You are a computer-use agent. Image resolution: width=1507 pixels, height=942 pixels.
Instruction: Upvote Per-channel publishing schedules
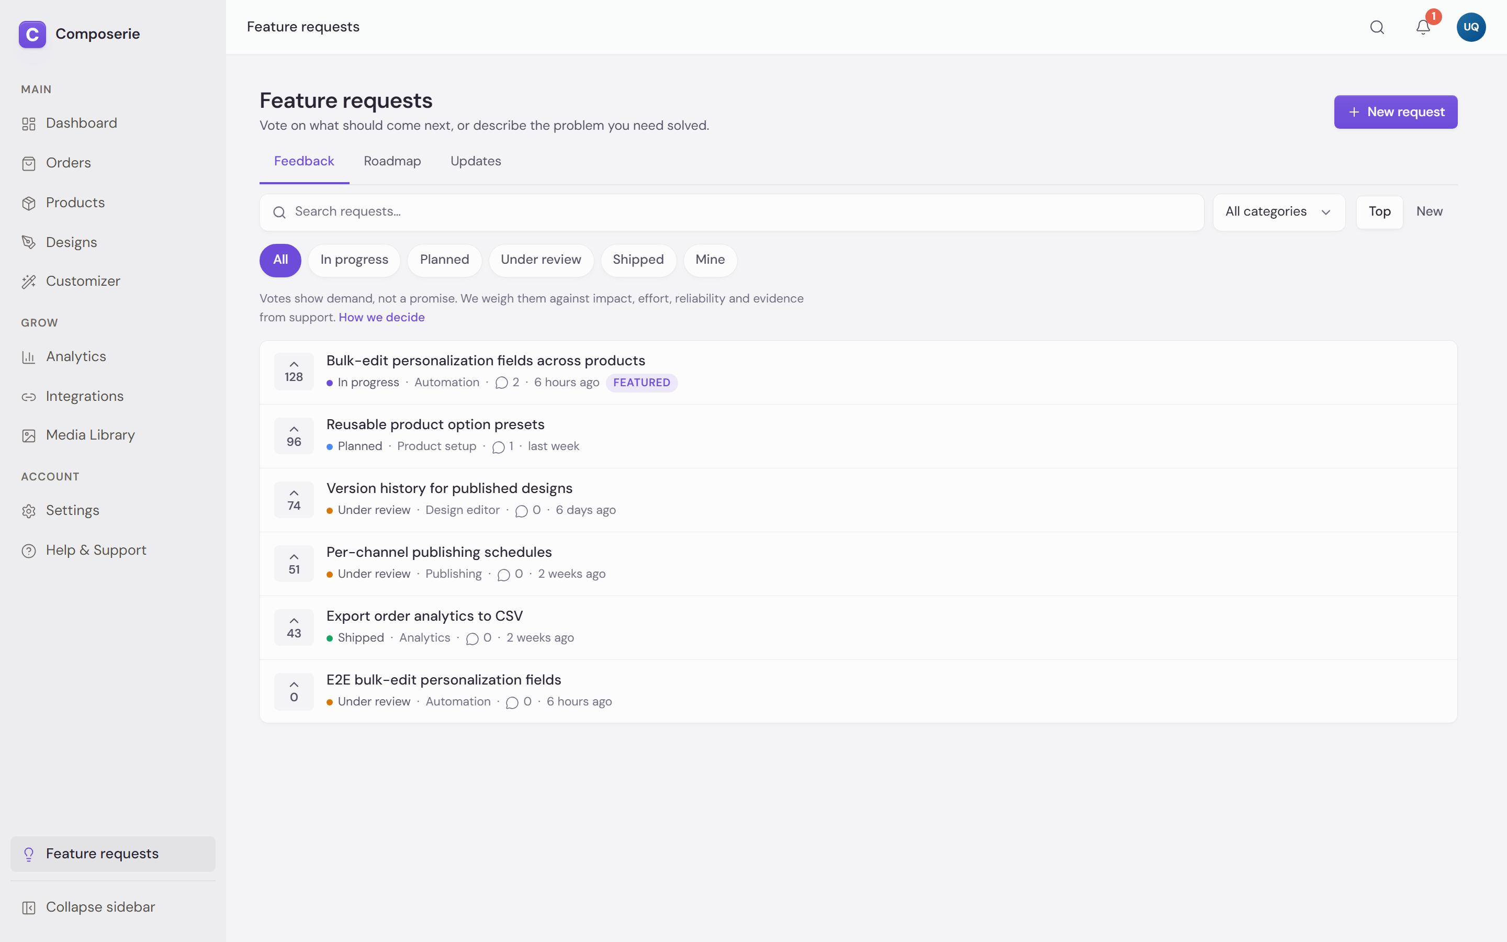click(x=294, y=563)
